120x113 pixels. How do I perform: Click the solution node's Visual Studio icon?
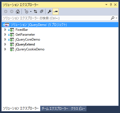click(x=7, y=25)
